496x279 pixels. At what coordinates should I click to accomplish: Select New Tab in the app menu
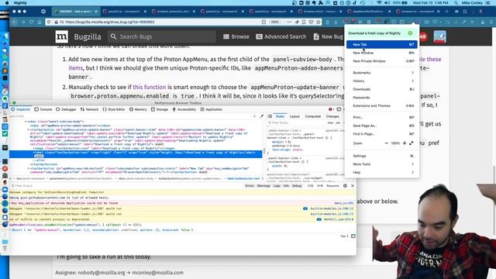click(382, 45)
